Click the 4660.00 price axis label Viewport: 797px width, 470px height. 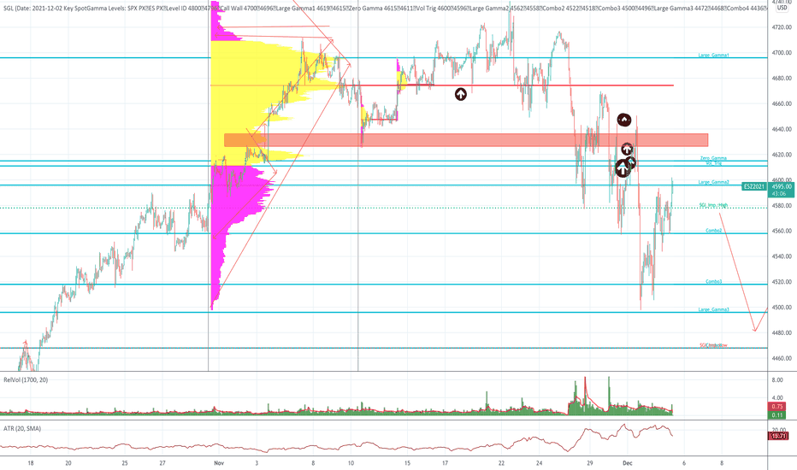(x=782, y=103)
